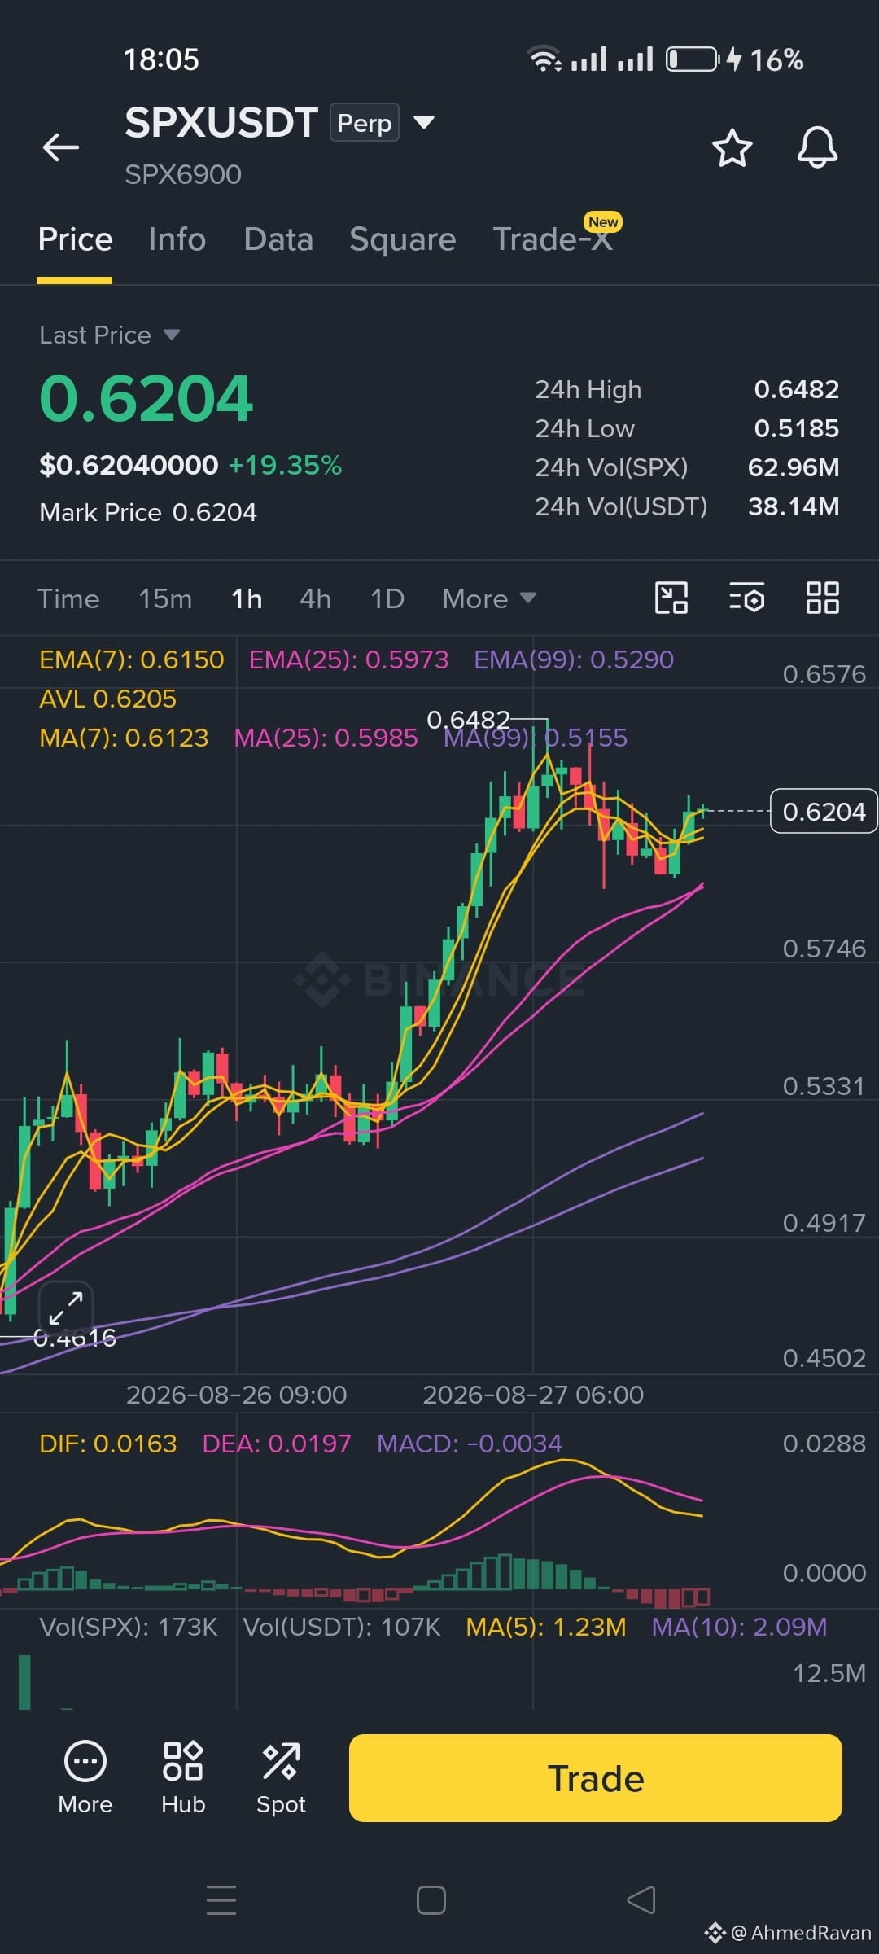Open the price alert bell
This screenshot has height=1954, width=879.
point(817,147)
